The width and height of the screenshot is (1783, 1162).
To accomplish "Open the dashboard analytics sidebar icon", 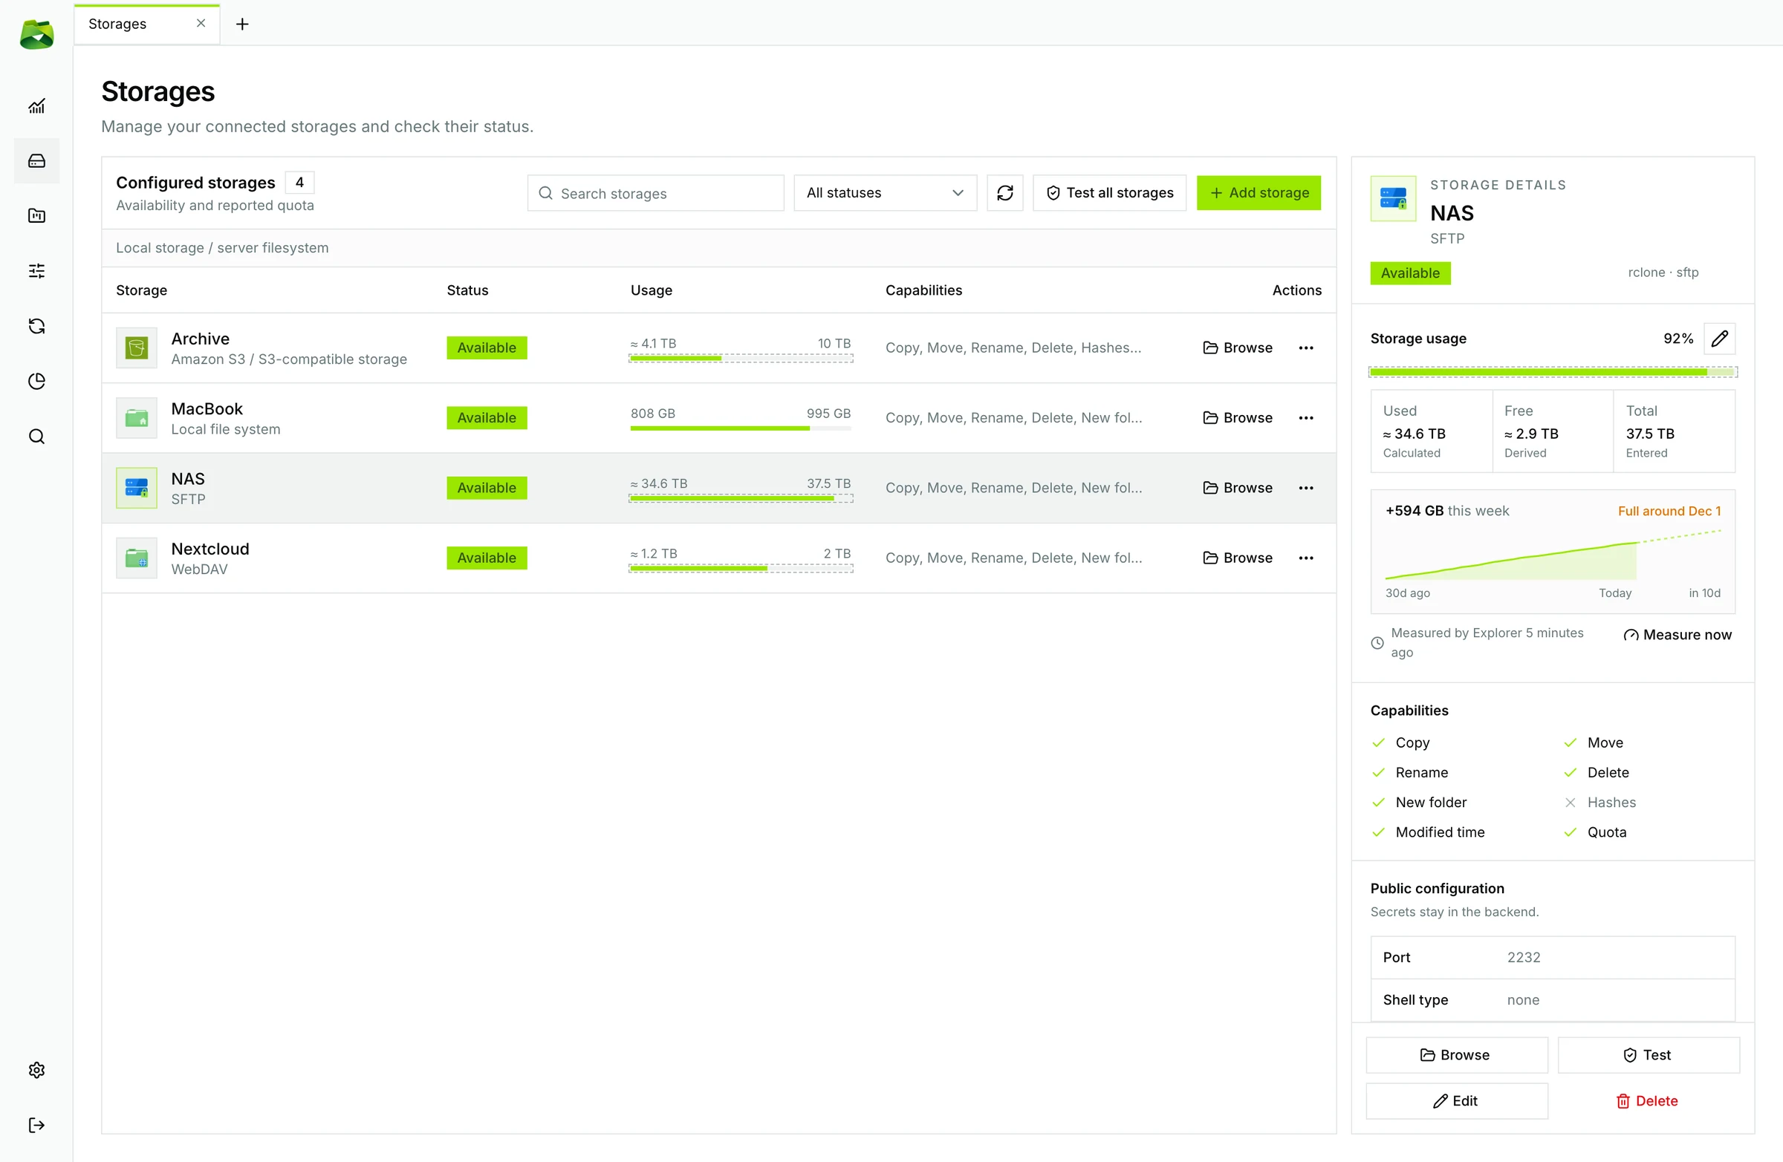I will coord(36,105).
